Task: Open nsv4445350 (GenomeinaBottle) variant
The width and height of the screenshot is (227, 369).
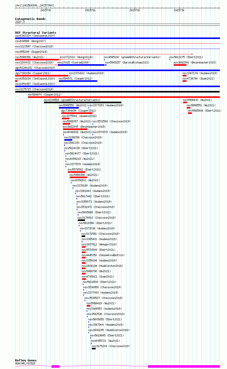Action: [x=103, y=255]
